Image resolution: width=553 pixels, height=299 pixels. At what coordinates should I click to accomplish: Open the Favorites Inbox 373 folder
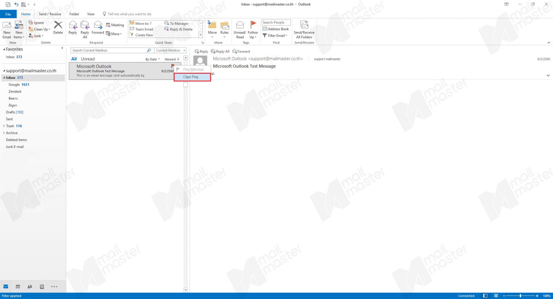tap(14, 57)
